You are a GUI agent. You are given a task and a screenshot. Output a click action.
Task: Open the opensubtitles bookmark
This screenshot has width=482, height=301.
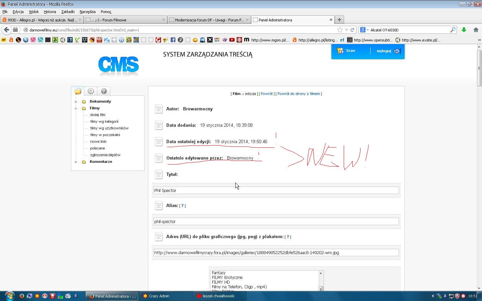point(370,40)
